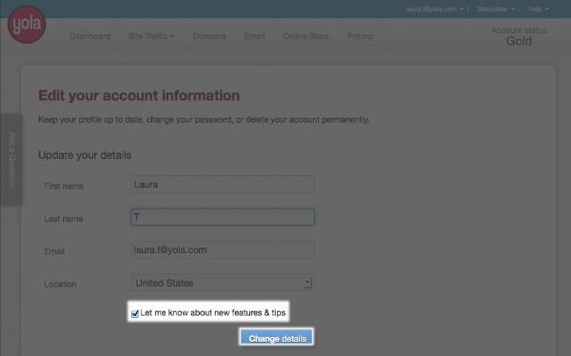Image resolution: width=571 pixels, height=356 pixels.
Task: Click the Edit your account information heading
Action: [139, 95]
